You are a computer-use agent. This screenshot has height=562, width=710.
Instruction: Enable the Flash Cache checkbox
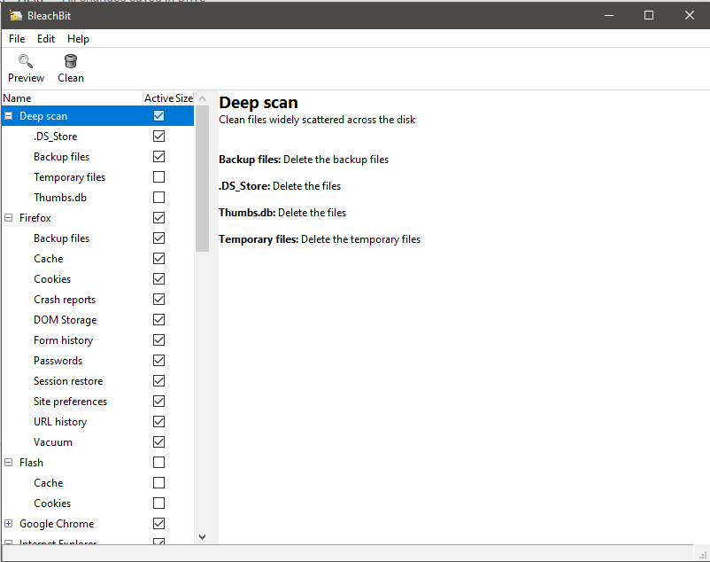[x=159, y=483]
